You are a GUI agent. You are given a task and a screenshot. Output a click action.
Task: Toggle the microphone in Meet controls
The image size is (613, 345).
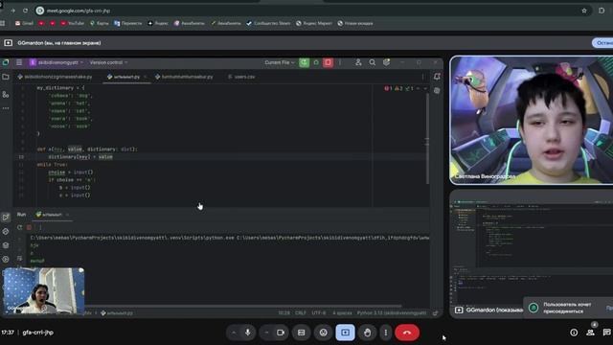click(x=248, y=333)
